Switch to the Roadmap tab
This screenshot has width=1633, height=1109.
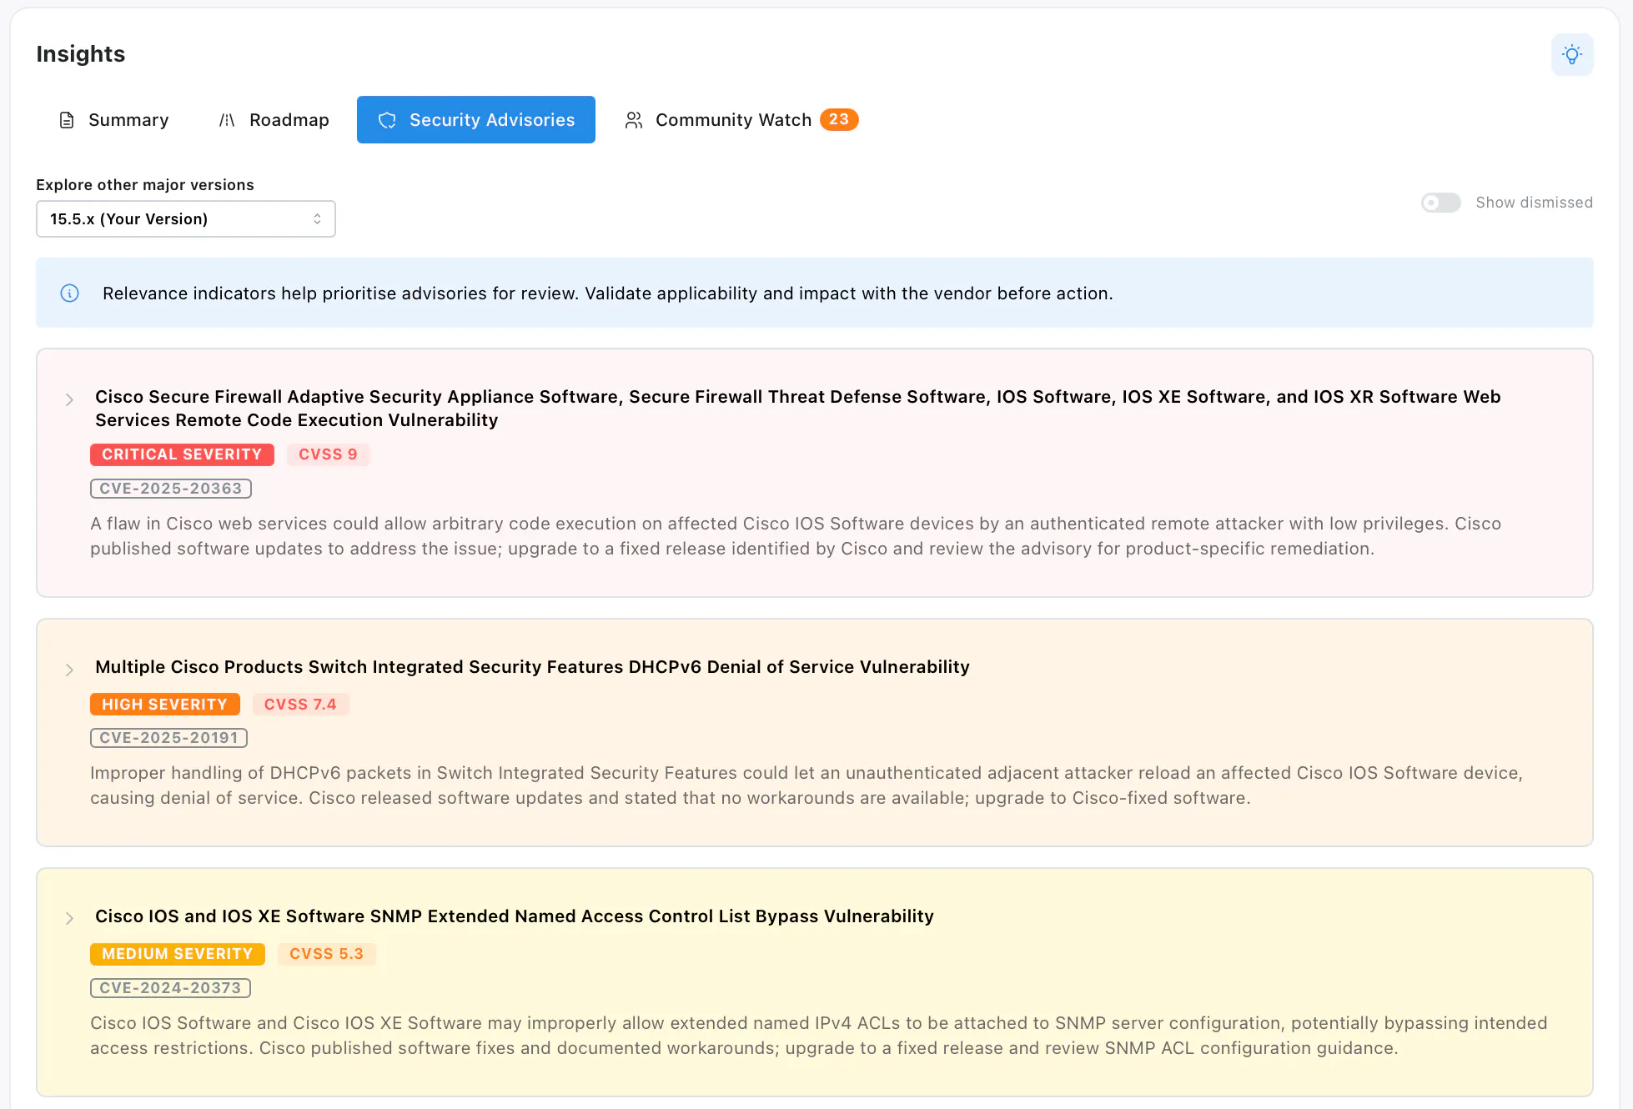[x=274, y=120]
